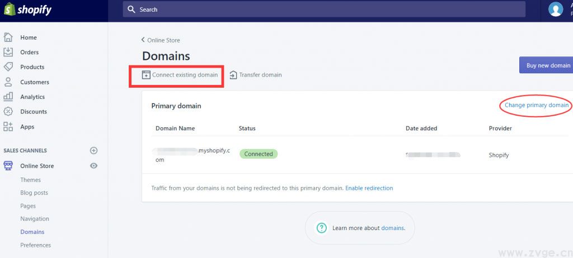Click the SALES CHANNELS section label

click(x=25, y=150)
